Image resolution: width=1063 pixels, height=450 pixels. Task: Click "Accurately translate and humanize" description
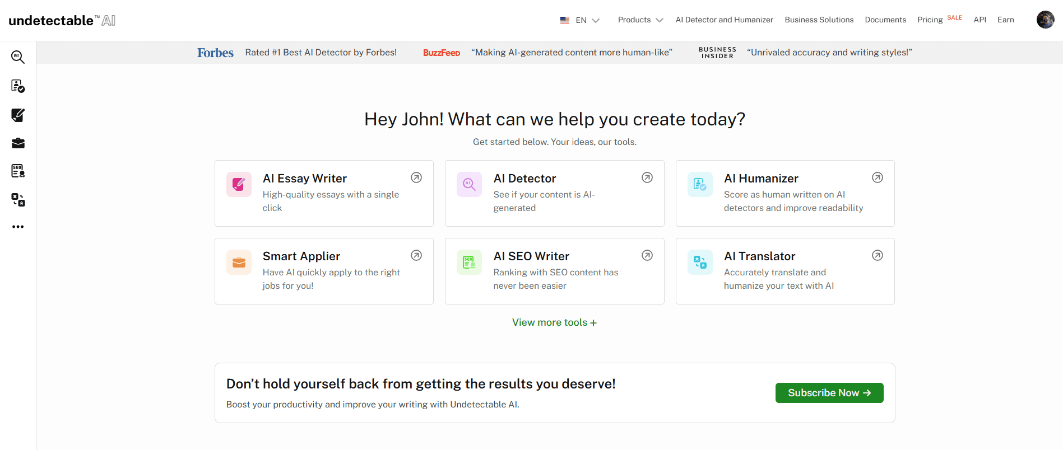point(779,279)
